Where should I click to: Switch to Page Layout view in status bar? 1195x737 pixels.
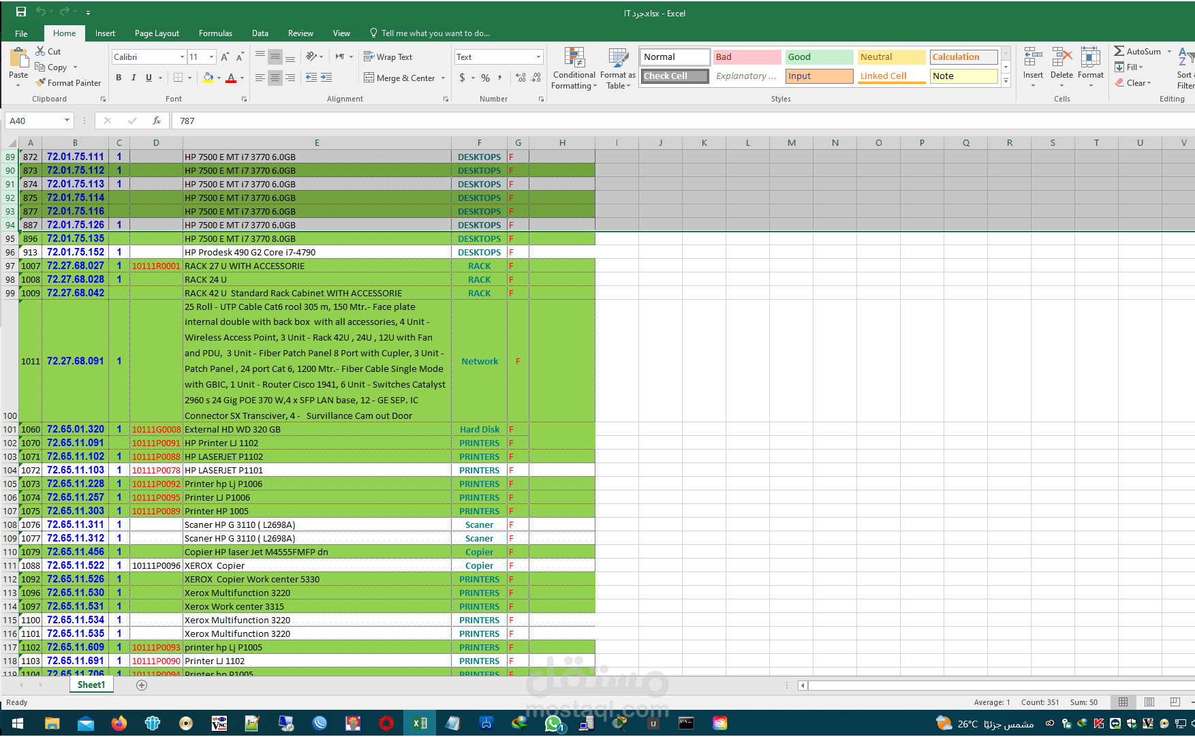coord(1149,702)
